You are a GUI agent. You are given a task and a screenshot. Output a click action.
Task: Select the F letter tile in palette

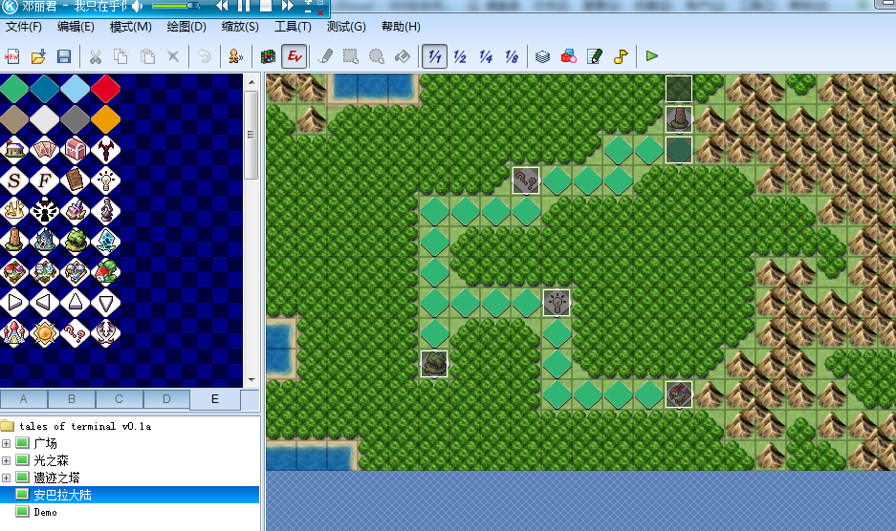(x=45, y=181)
